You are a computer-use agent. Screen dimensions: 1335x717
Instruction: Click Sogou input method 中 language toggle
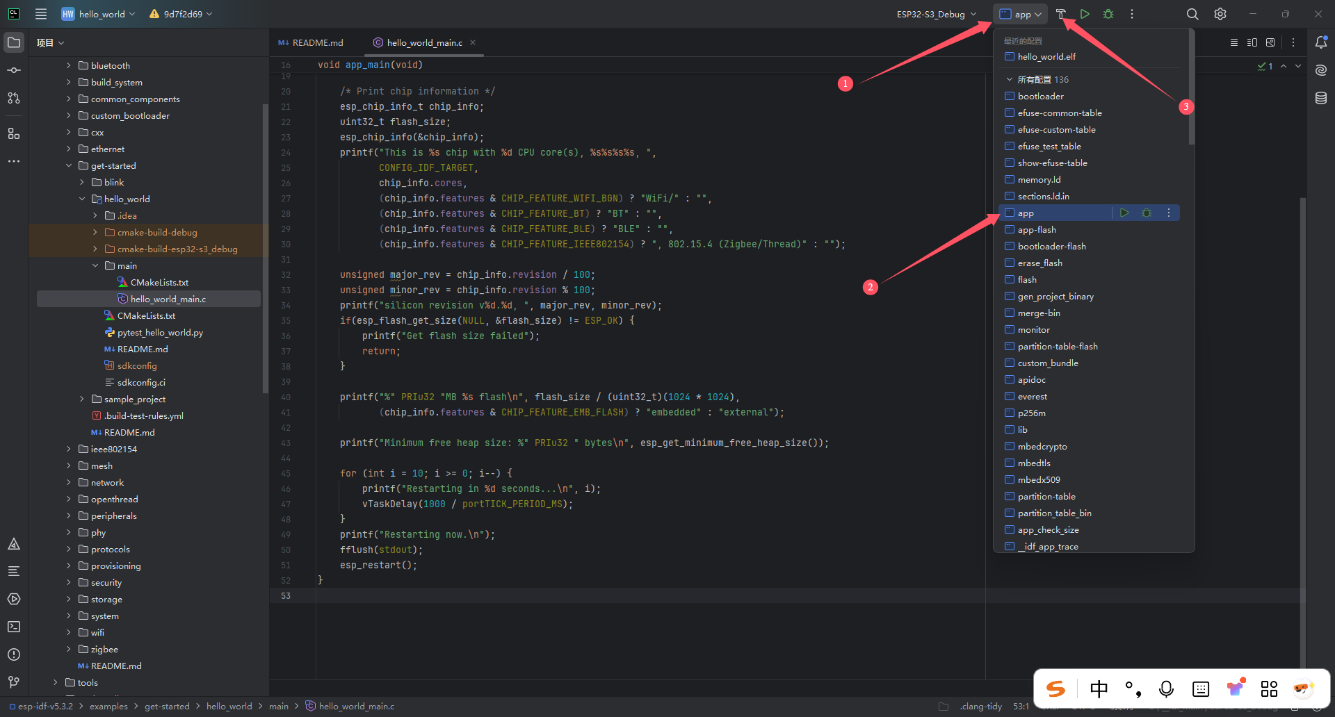[1099, 689]
